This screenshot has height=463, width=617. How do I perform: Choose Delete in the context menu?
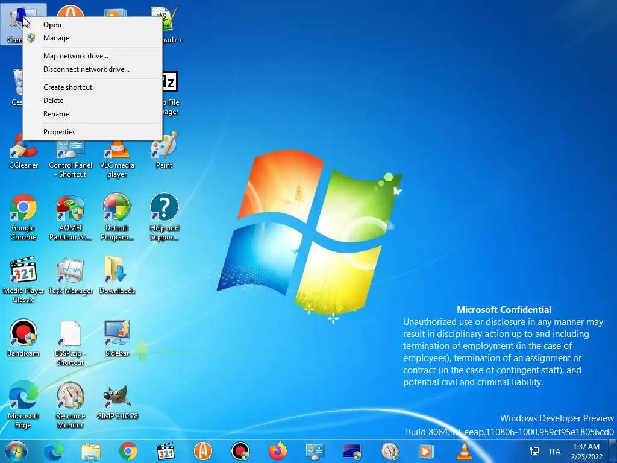click(92, 101)
